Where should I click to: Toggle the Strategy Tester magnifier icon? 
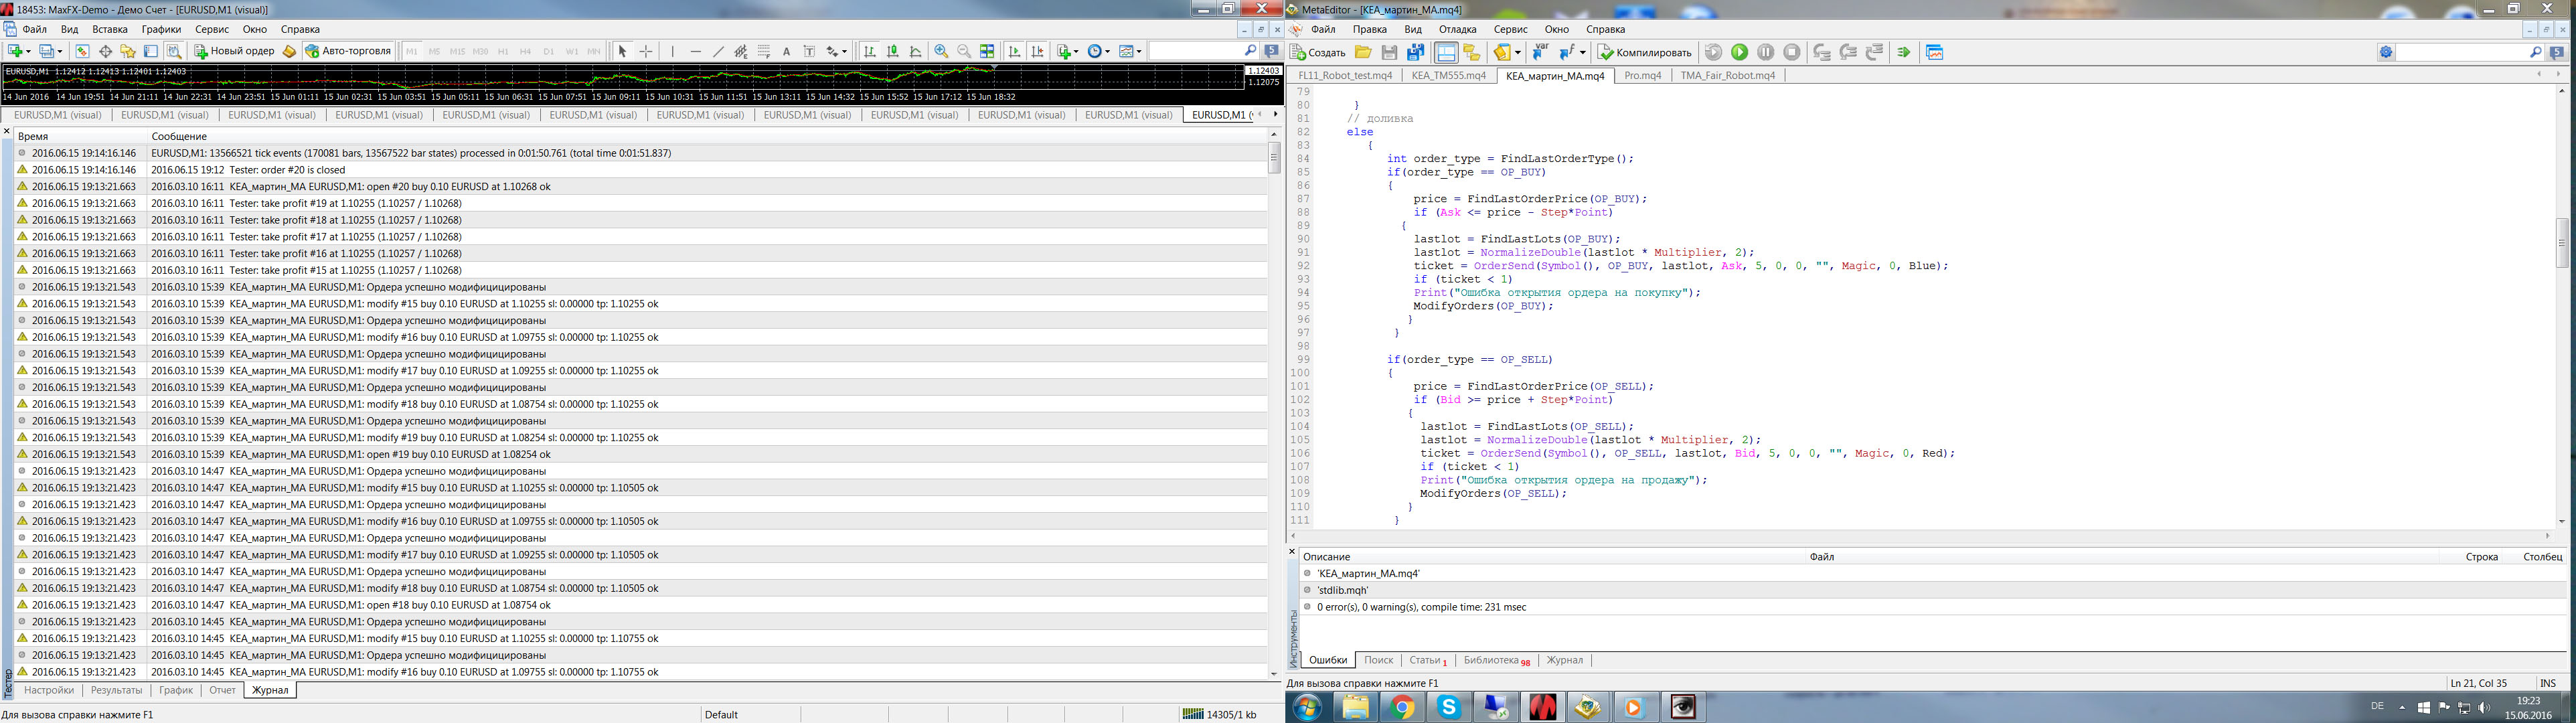[x=174, y=51]
